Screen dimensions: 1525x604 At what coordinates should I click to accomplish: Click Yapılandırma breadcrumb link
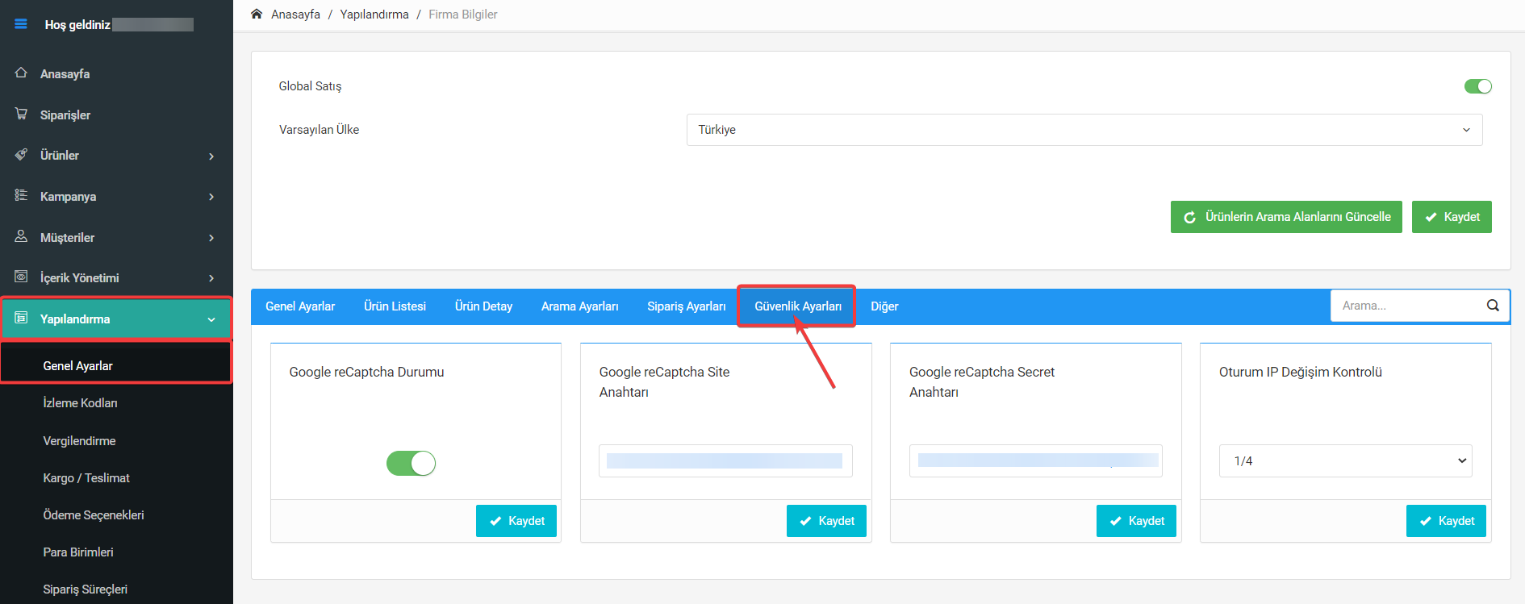click(374, 15)
